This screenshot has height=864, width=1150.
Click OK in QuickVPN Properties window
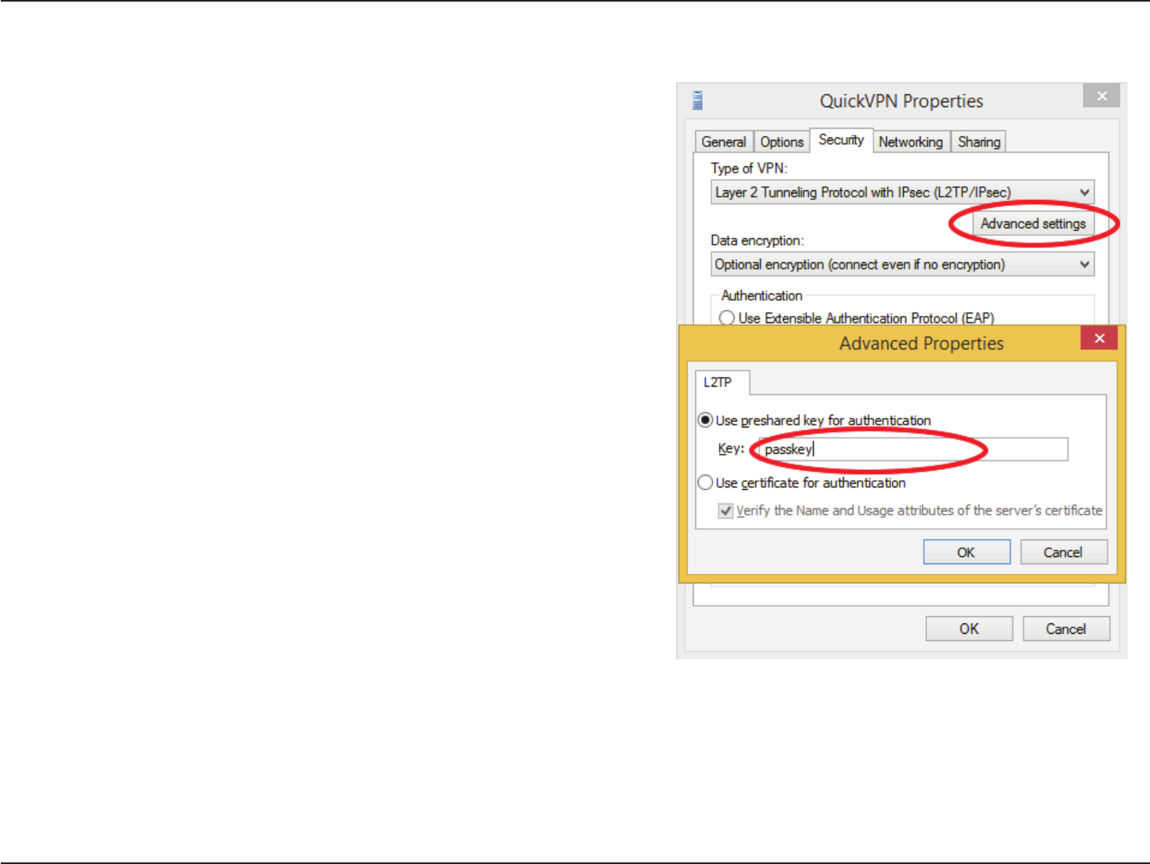[969, 629]
